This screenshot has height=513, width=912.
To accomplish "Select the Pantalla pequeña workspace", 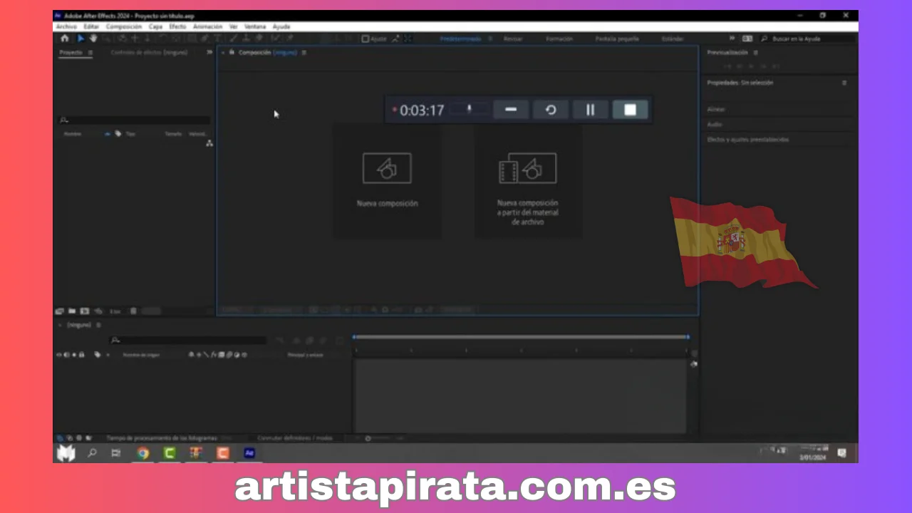I will click(x=617, y=38).
